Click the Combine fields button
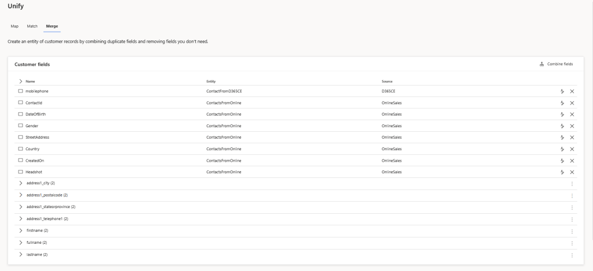593x271 pixels. coord(556,64)
